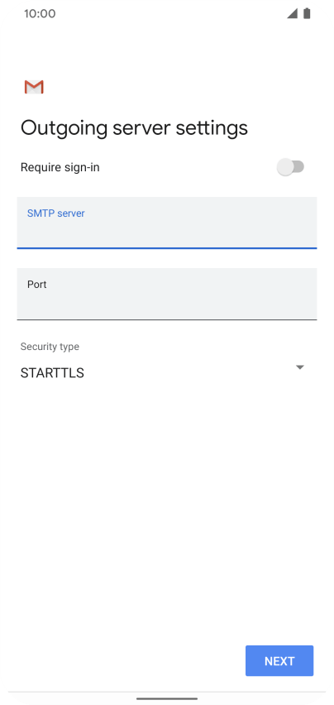Tap the Gmail logo icon
Image resolution: width=334 pixels, height=705 pixels.
pyautogui.click(x=34, y=87)
